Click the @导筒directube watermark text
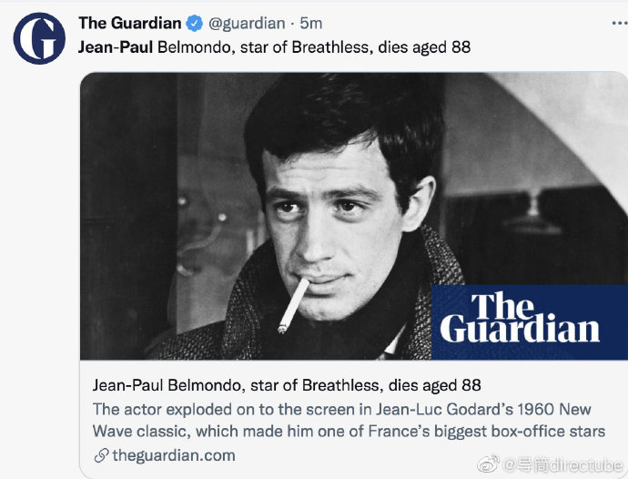628x479 pixels. click(x=562, y=465)
